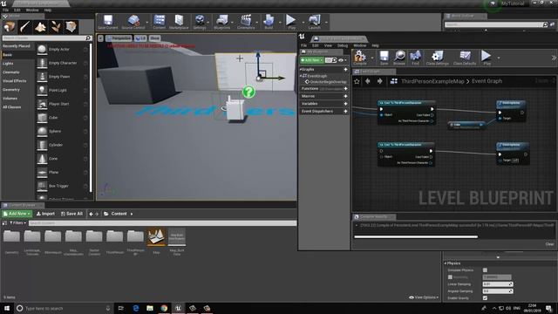
Task: Select Lights category in Modes panel
Action: 8,64
